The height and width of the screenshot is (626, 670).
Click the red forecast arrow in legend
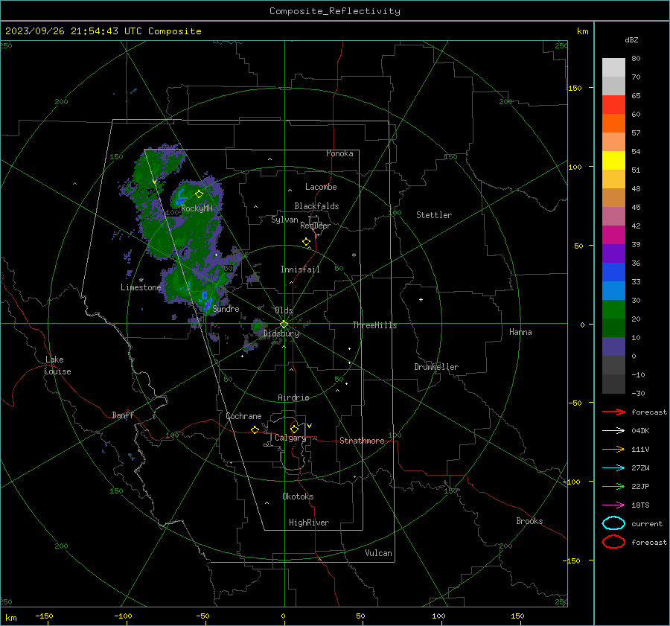click(613, 412)
